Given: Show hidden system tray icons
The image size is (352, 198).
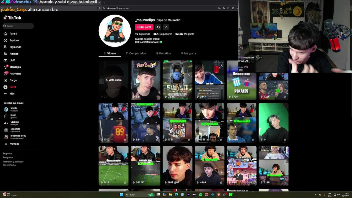Looking at the screenshot, I should point(316,195).
